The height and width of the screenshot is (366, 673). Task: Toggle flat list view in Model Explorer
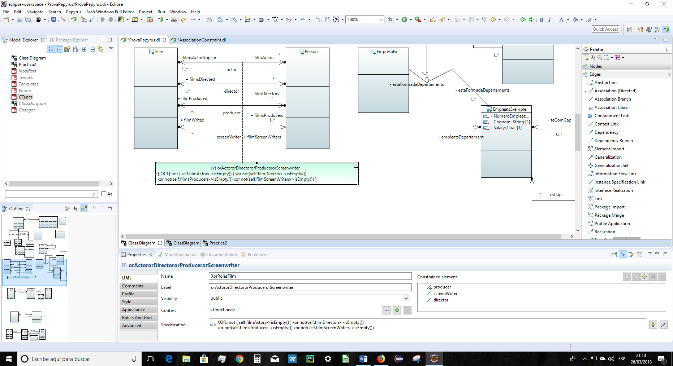tap(51, 49)
